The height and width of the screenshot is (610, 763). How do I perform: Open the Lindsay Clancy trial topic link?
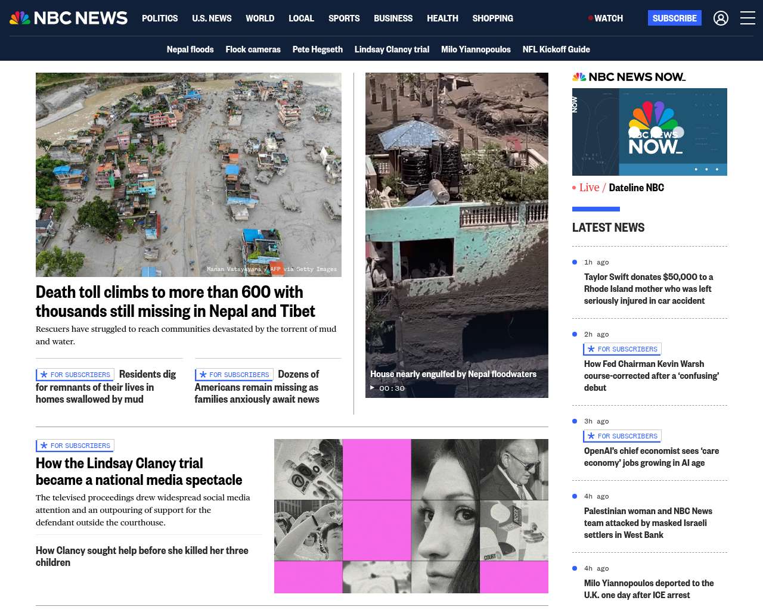(392, 49)
